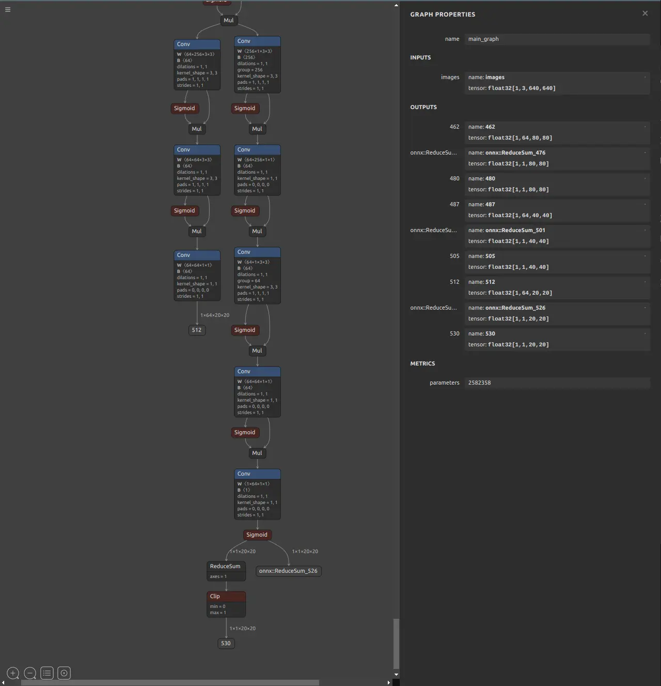Click the circular target toolbar icon

(64, 673)
